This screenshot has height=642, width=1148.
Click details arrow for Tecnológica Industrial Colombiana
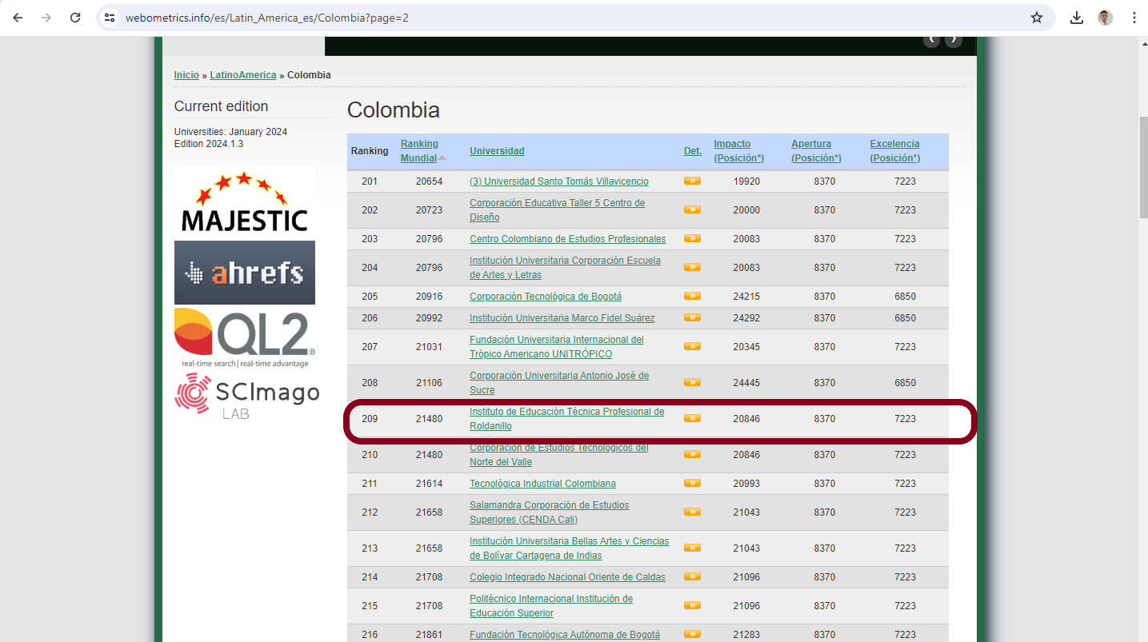pos(692,483)
